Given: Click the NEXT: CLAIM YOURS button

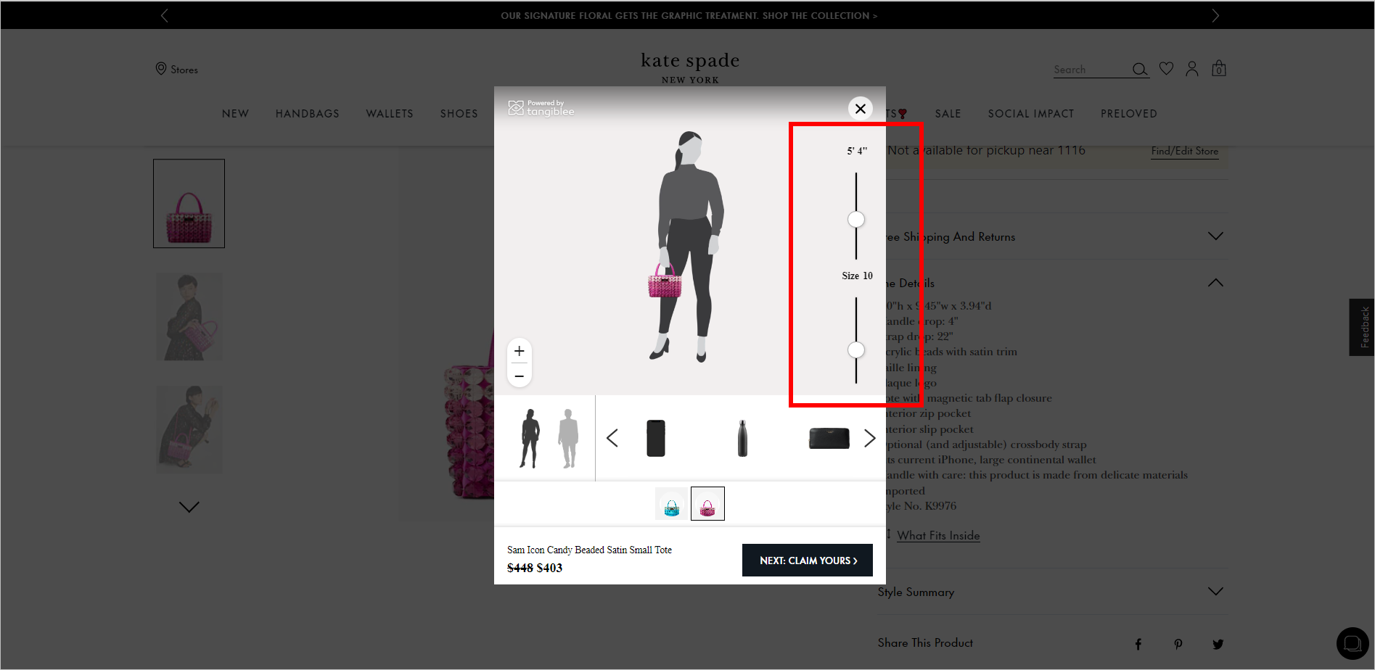Looking at the screenshot, I should 807,560.
